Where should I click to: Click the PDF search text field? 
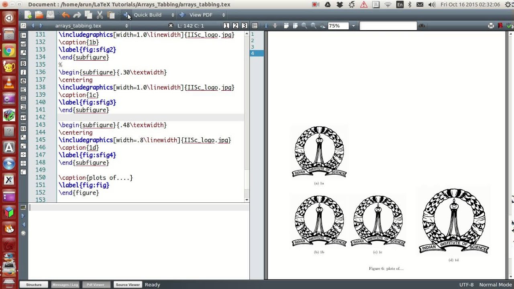(x=388, y=26)
